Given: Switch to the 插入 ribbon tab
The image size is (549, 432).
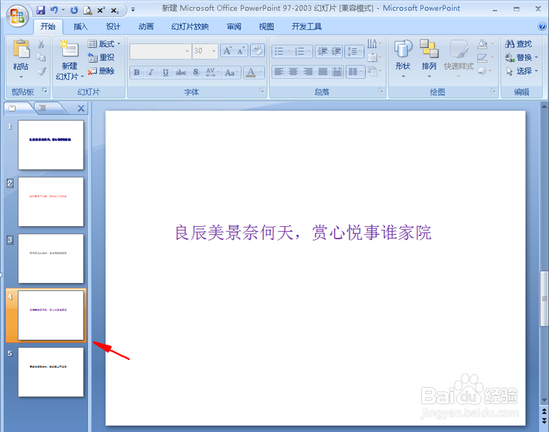Looking at the screenshot, I should point(81,27).
